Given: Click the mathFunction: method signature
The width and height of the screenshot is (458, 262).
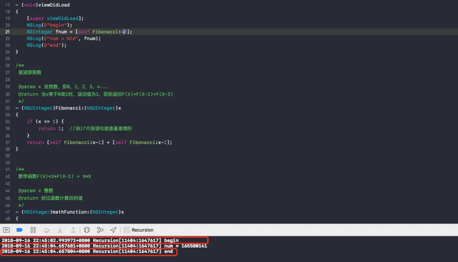Looking at the screenshot, I should [70, 212].
